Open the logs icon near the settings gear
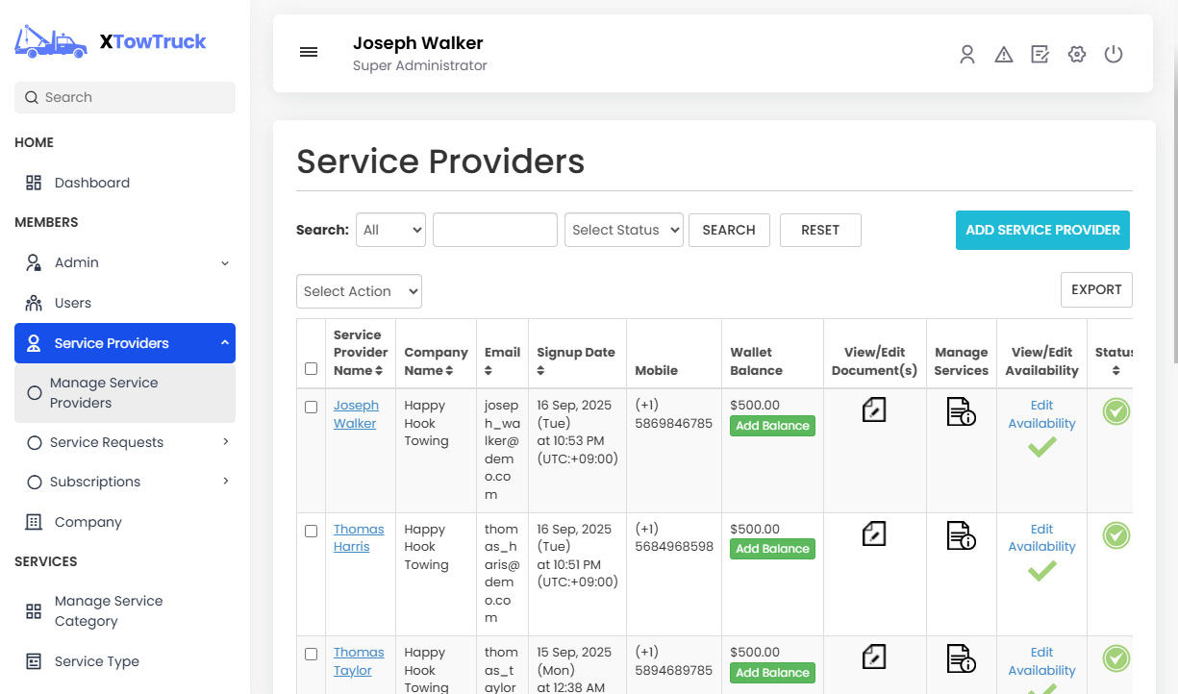 [x=1040, y=55]
